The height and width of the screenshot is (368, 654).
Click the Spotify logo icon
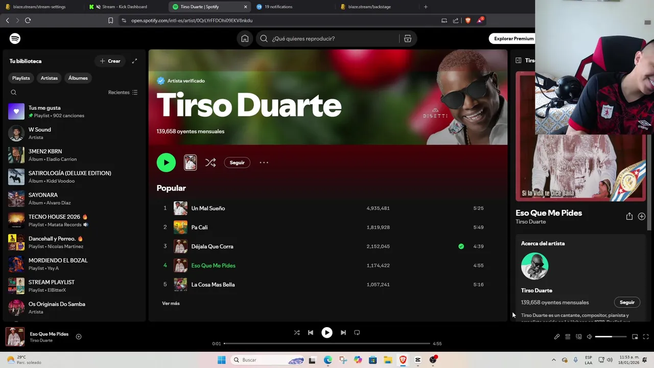pyautogui.click(x=15, y=39)
